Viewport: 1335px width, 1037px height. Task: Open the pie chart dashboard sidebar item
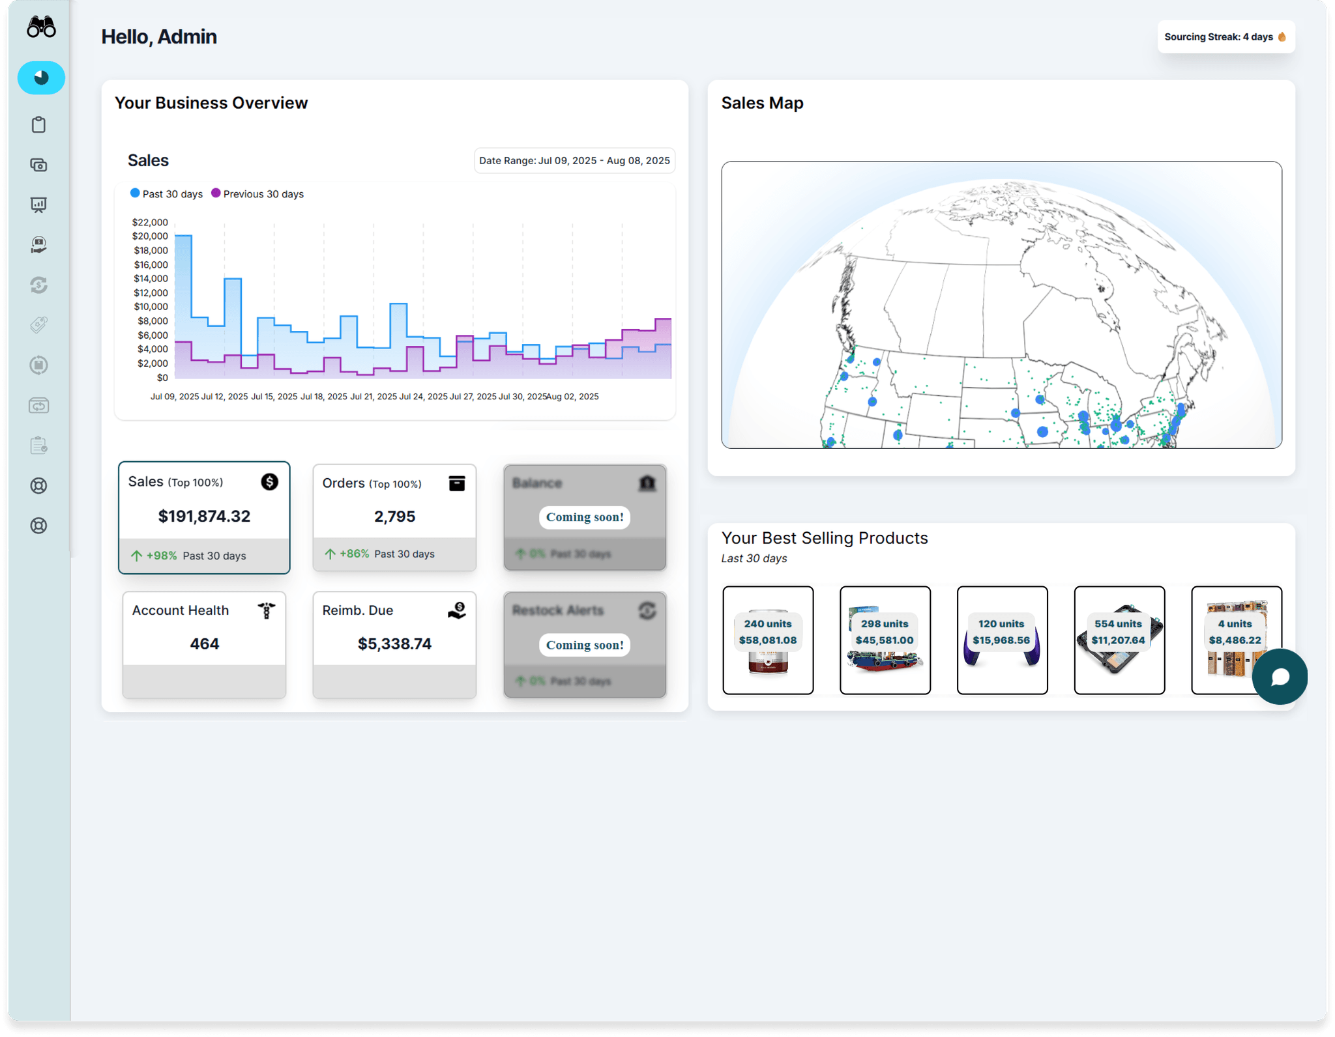[x=41, y=78]
